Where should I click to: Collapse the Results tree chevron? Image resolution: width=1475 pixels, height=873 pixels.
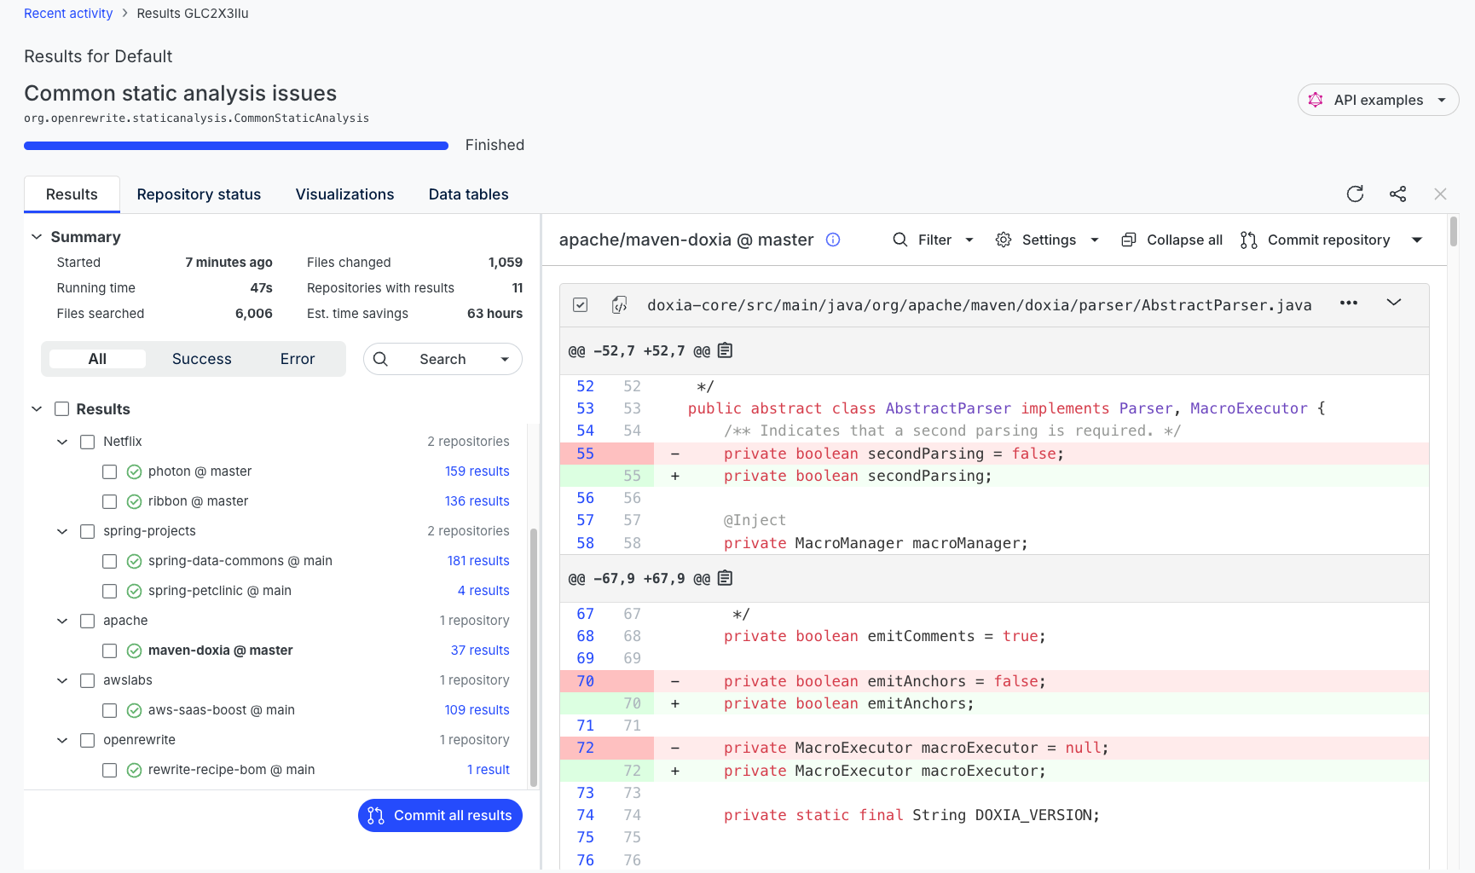tap(37, 409)
